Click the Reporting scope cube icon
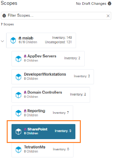The image size is (115, 167). (x=19, y=113)
